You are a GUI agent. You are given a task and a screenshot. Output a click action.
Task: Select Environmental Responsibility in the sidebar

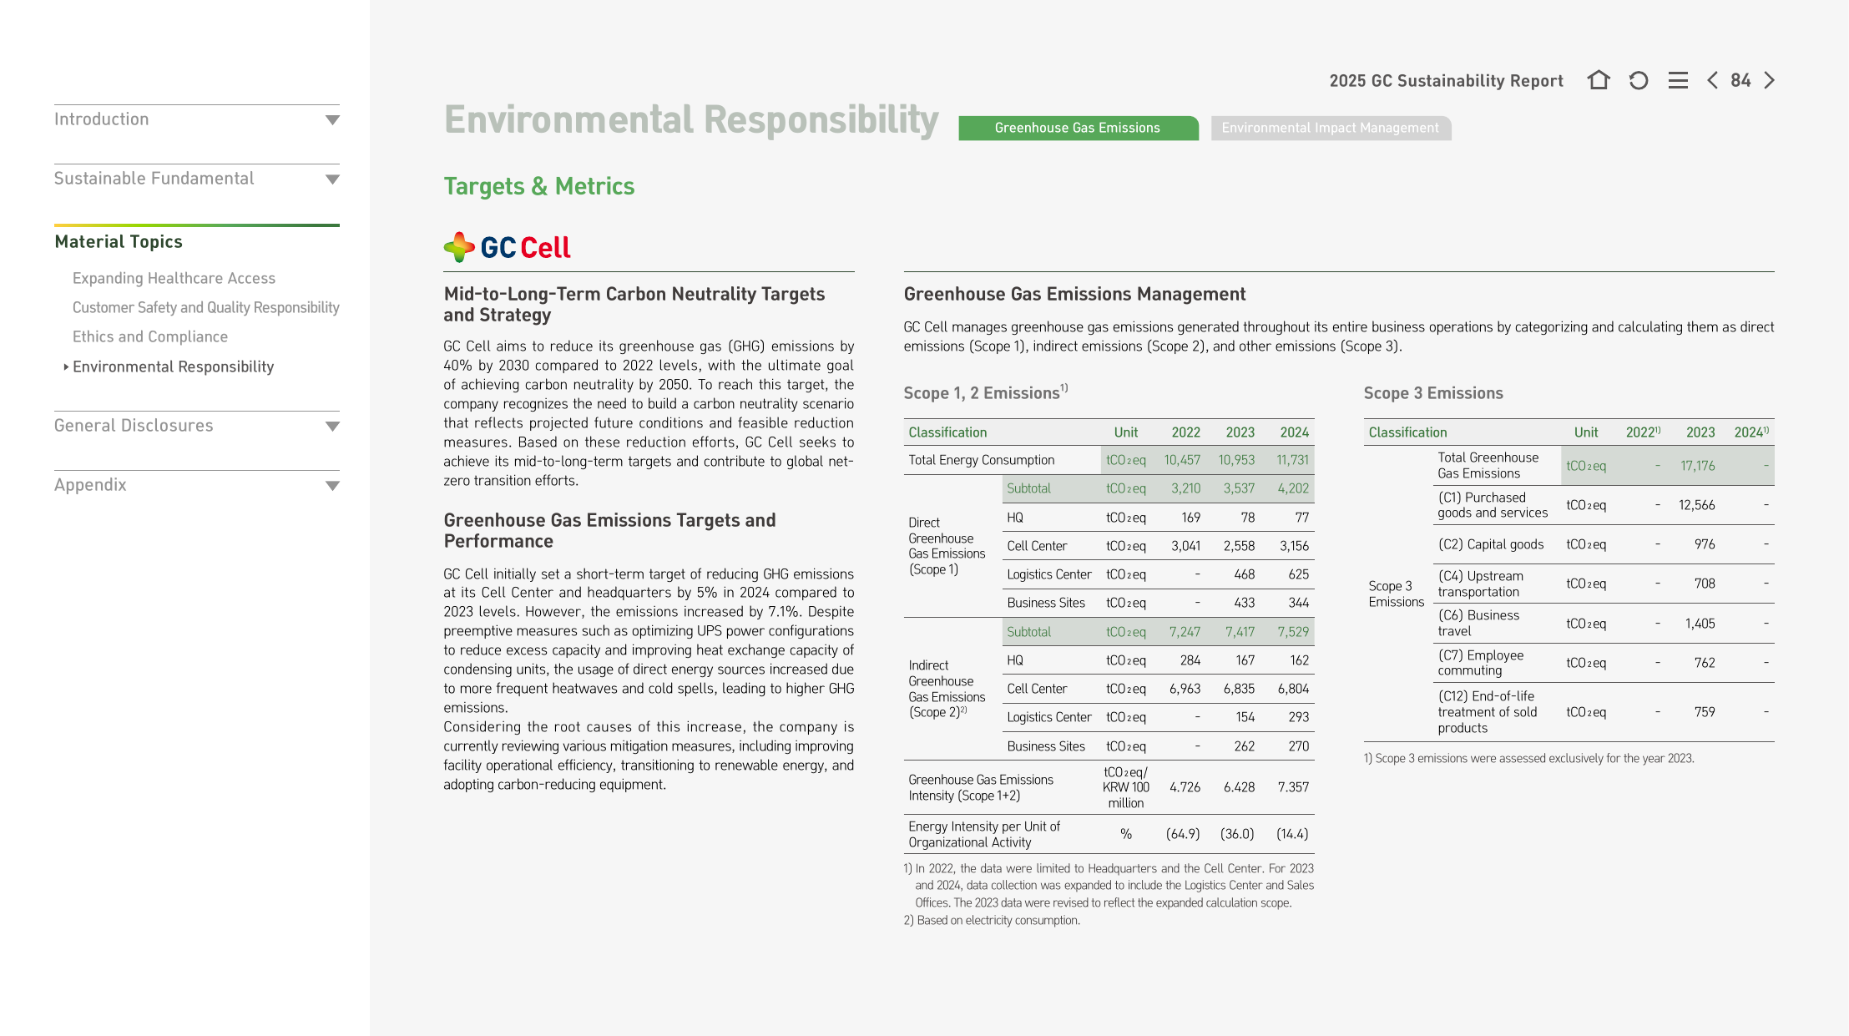pyautogui.click(x=174, y=366)
